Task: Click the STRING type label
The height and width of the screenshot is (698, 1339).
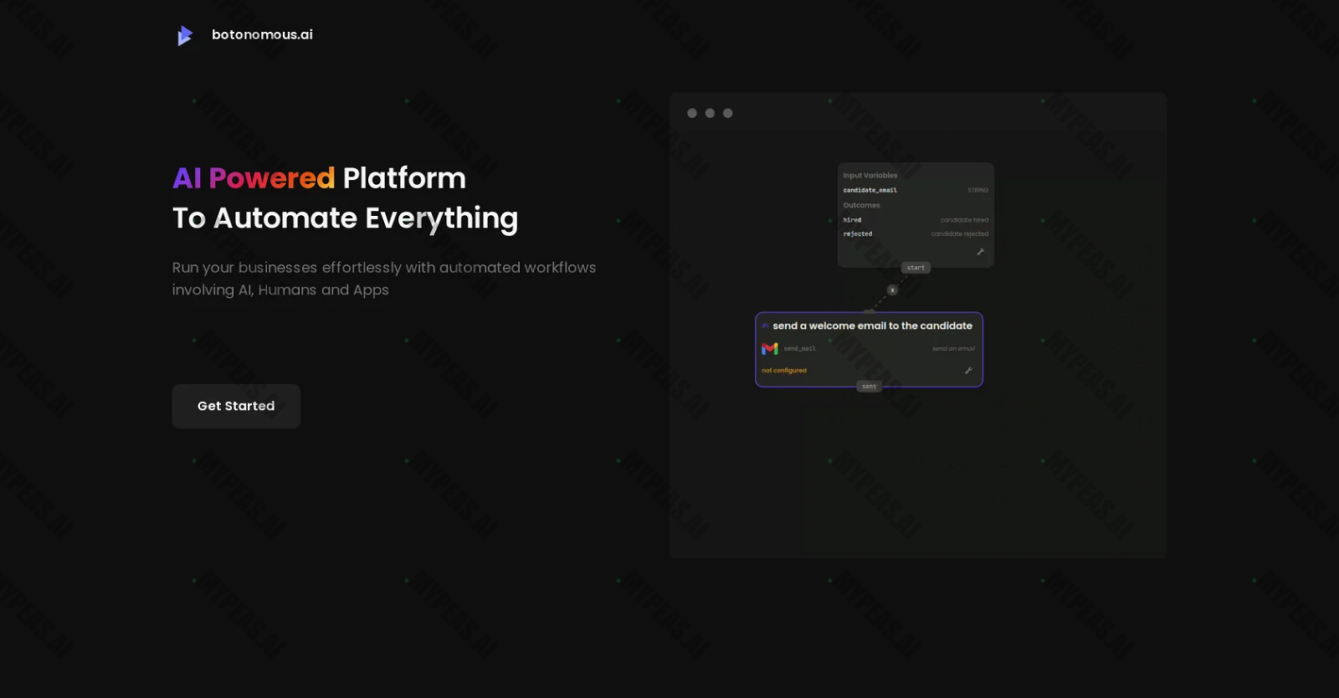Action: tap(977, 190)
